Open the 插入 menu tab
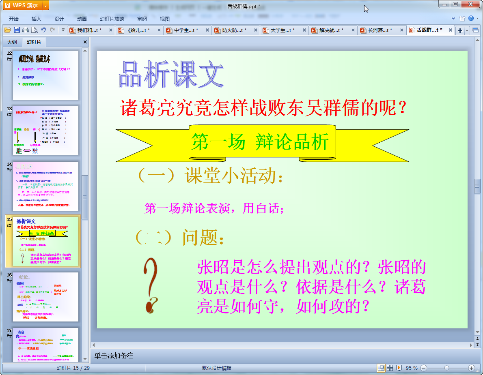The height and width of the screenshot is (375, 483). [37, 19]
